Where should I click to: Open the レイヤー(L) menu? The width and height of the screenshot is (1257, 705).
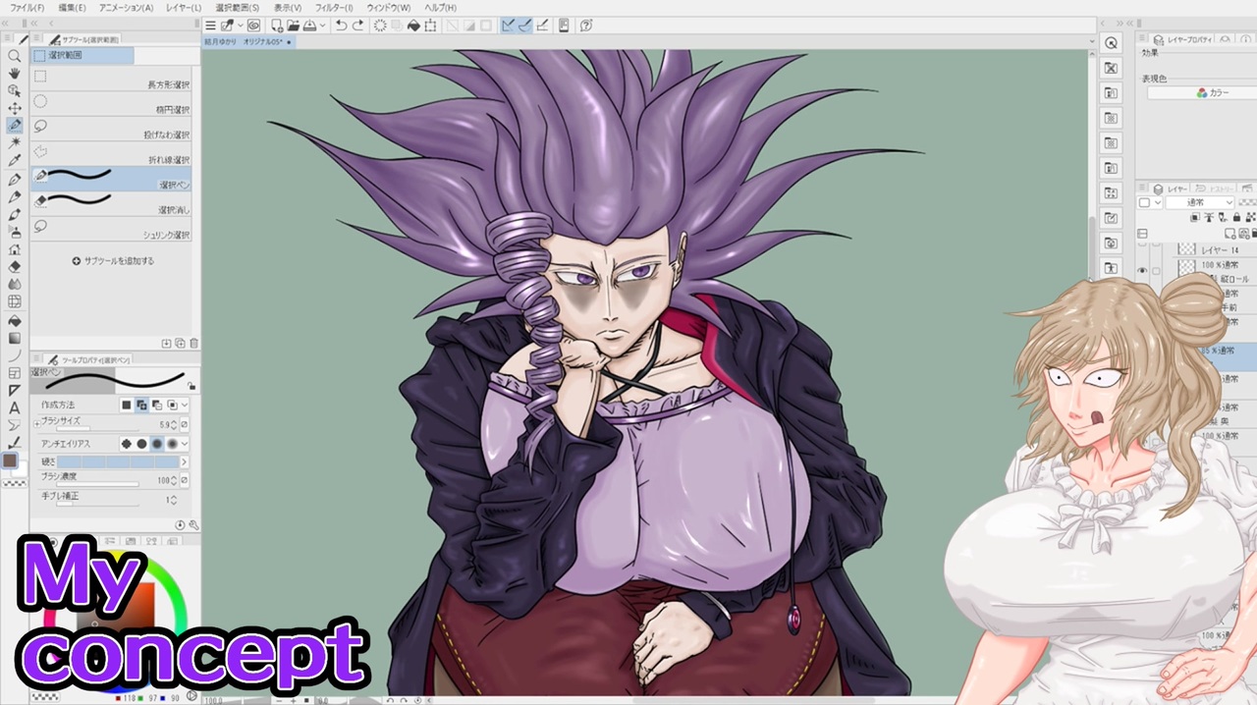(x=184, y=7)
